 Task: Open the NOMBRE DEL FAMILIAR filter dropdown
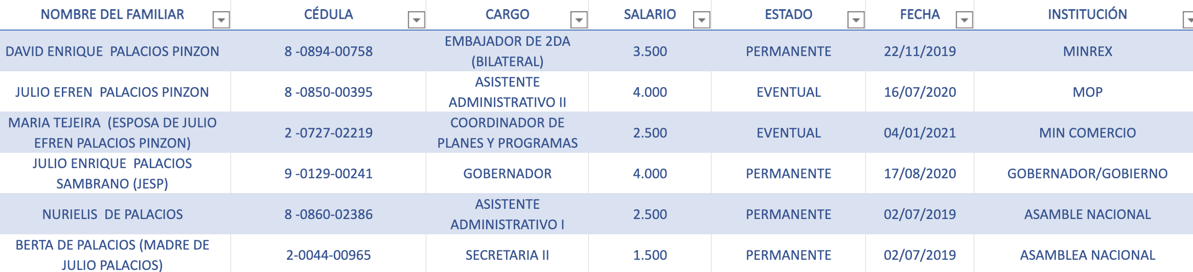click(221, 20)
